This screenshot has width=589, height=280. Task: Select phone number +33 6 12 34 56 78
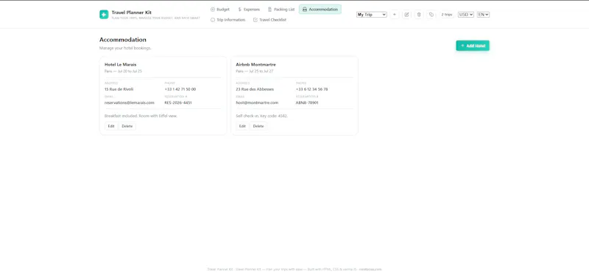(x=311, y=89)
